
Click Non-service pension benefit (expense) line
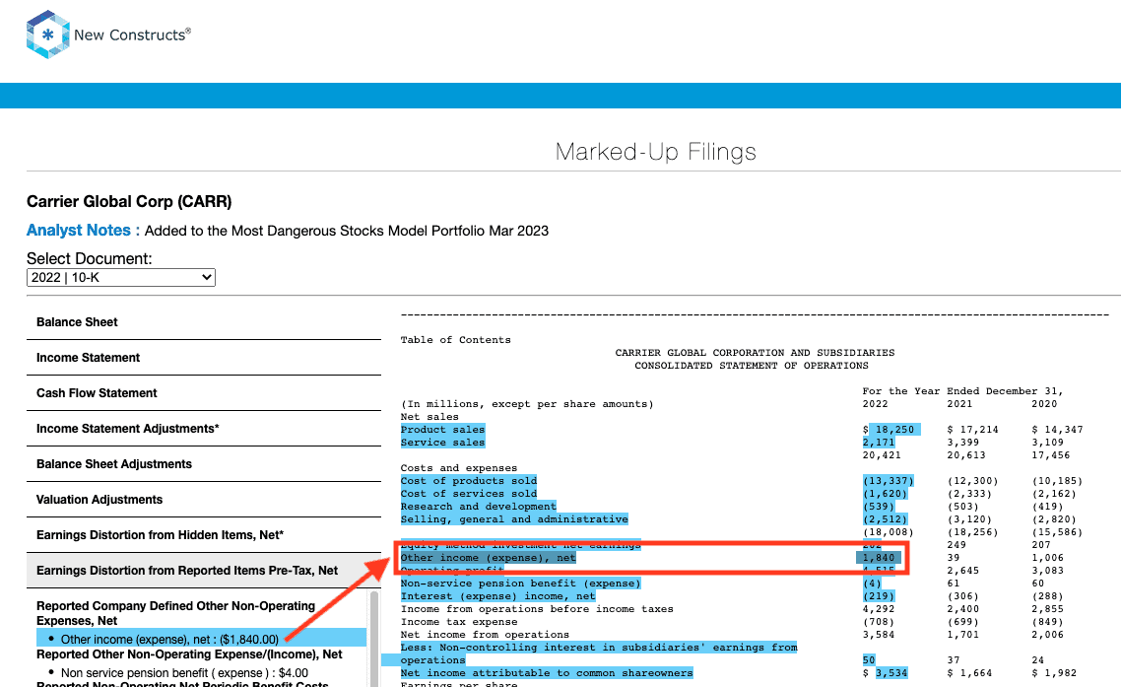pyautogui.click(x=520, y=584)
